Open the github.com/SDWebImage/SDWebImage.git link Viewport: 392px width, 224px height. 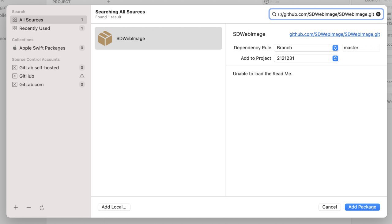(x=334, y=34)
